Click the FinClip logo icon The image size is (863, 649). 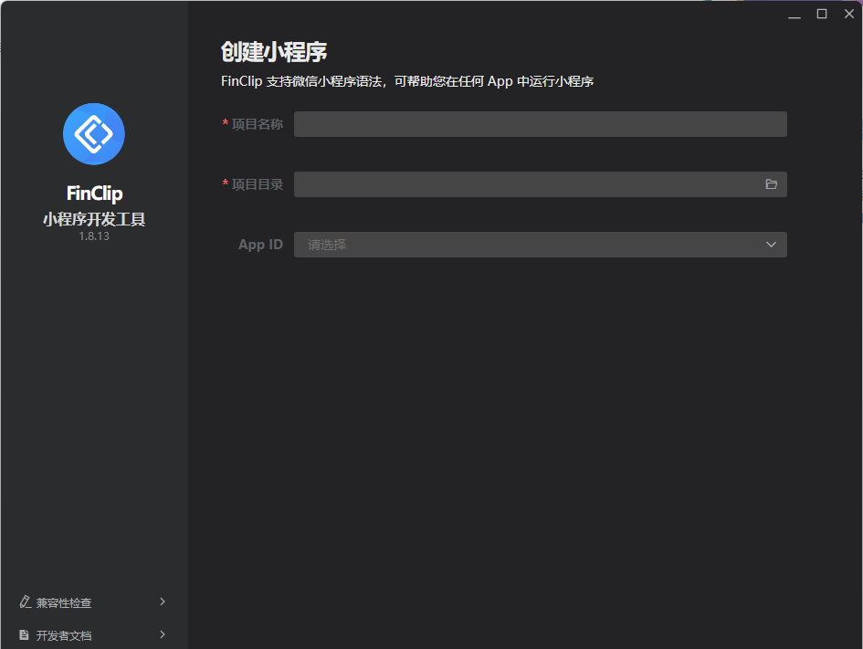pos(93,133)
